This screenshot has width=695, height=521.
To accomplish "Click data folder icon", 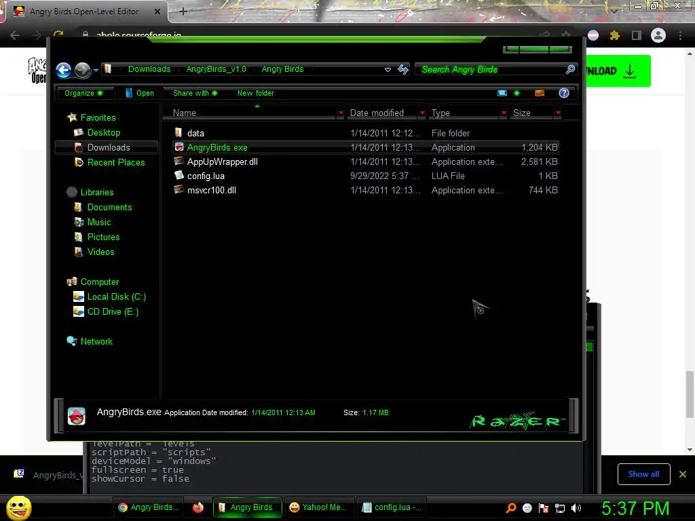I will click(179, 132).
